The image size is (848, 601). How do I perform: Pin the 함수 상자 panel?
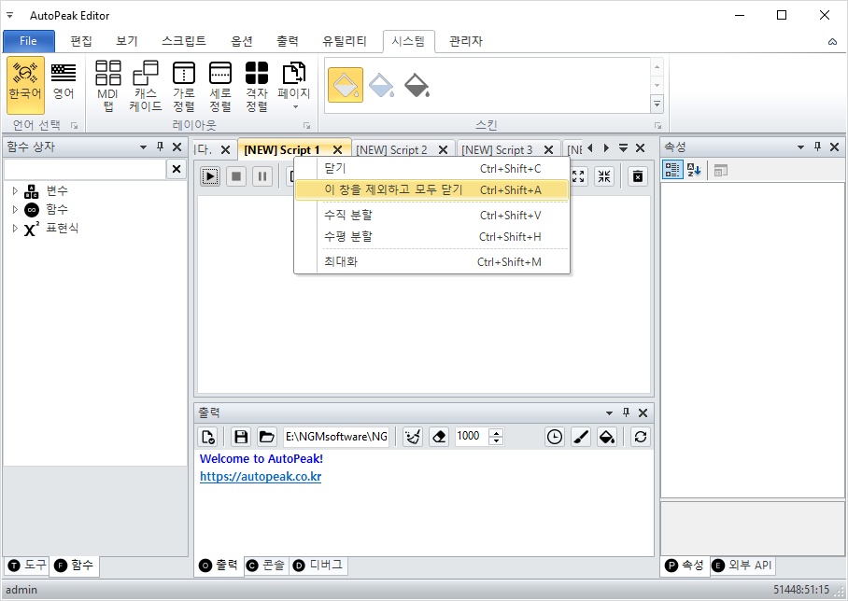(x=160, y=147)
